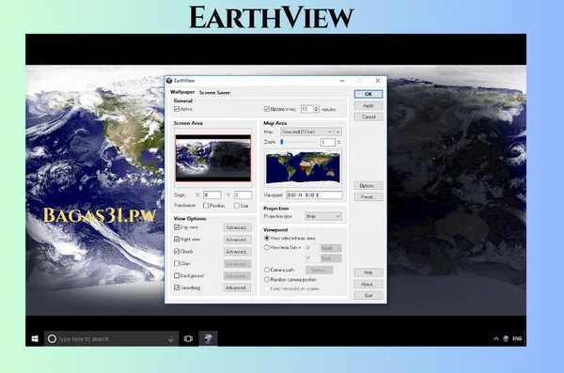This screenshot has width=564, height=373.
Task: Click the Cortana circle search icon
Action: (52, 339)
